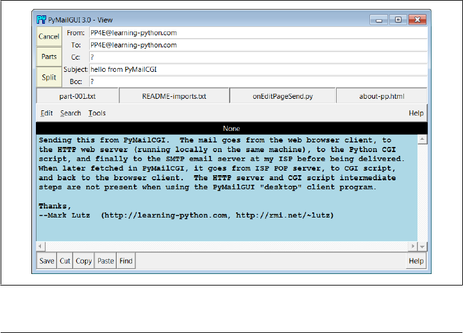Open the Search menu
The height and width of the screenshot is (333, 463).
(71, 113)
